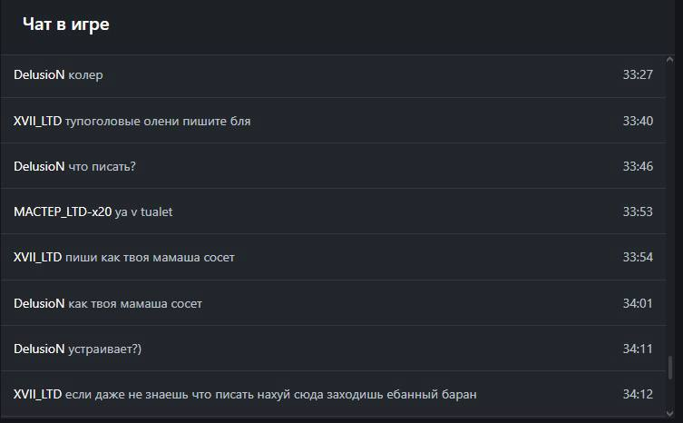The width and height of the screenshot is (683, 423).
Task: Click the chat scrollbar thumb
Action: pyautogui.click(x=670, y=367)
